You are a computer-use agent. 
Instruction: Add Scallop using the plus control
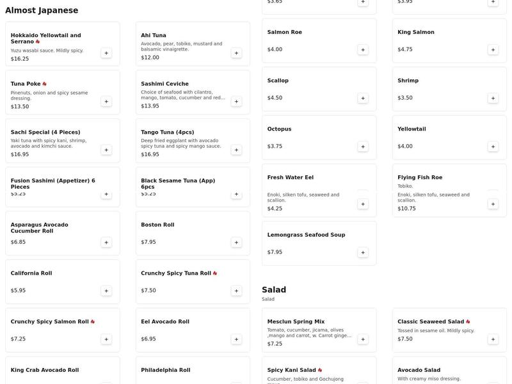click(x=362, y=97)
